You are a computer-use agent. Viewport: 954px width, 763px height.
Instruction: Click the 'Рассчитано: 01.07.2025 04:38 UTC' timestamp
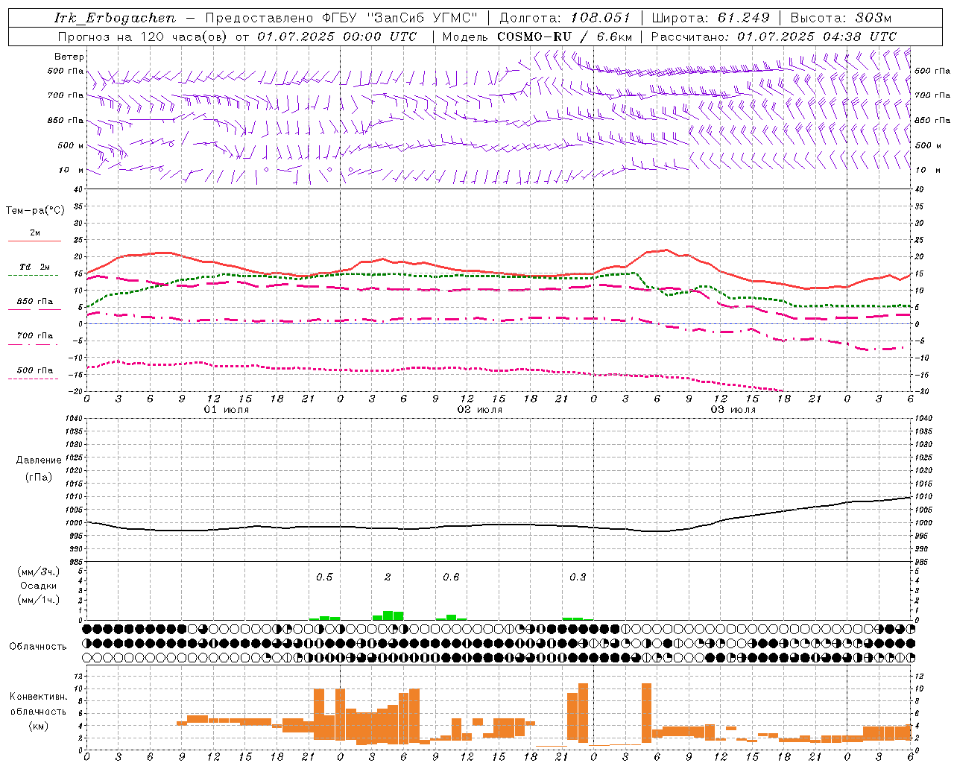click(x=774, y=37)
